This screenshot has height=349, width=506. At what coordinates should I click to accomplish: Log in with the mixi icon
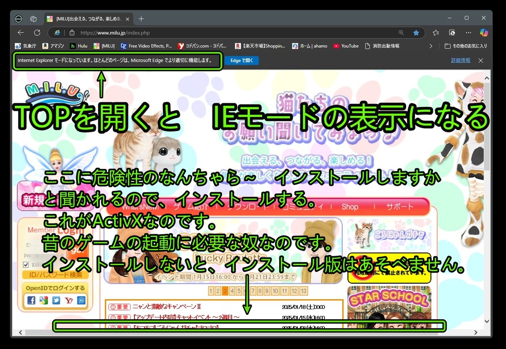pyautogui.click(x=82, y=300)
